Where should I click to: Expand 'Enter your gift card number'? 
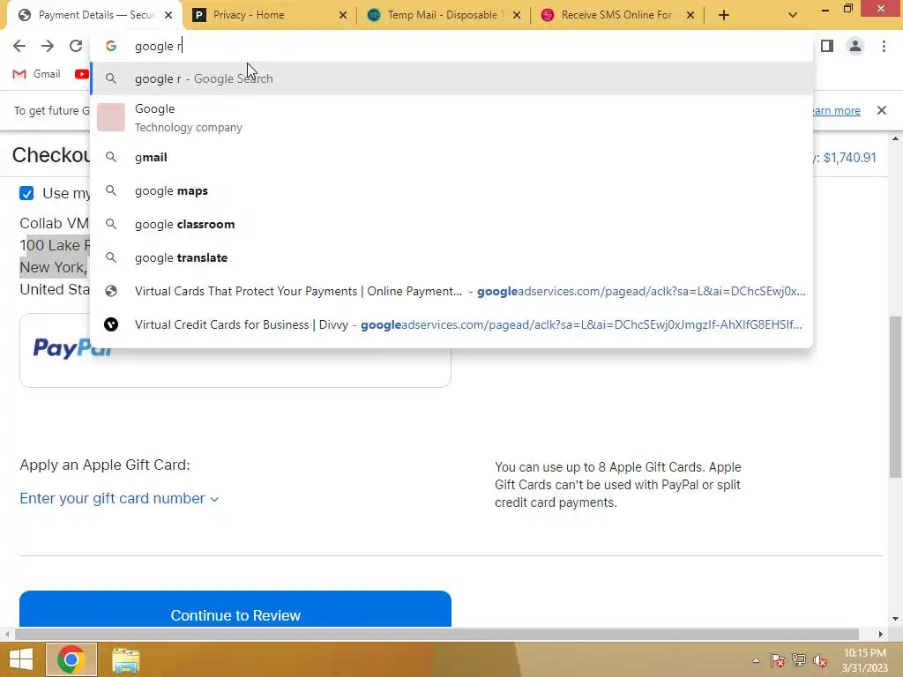[x=119, y=499]
